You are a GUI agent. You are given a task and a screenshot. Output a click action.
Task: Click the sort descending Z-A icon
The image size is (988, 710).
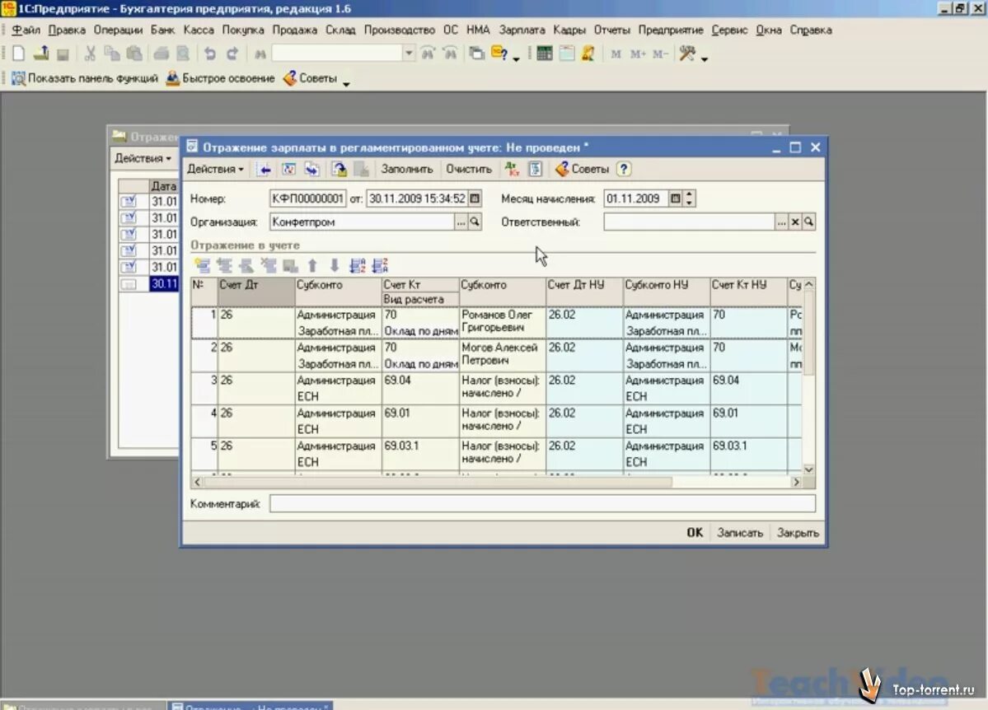tap(380, 266)
